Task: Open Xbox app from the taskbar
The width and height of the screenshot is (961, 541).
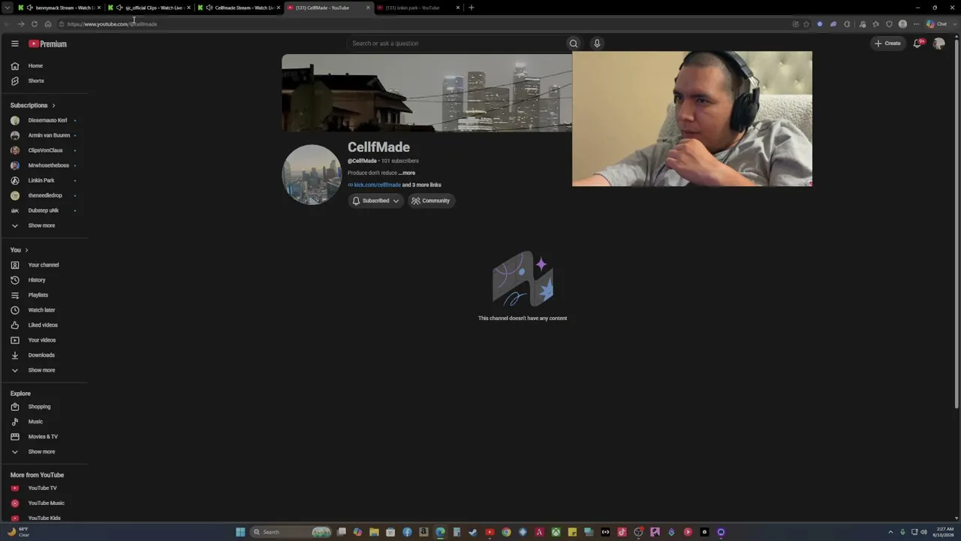Action: (556, 532)
